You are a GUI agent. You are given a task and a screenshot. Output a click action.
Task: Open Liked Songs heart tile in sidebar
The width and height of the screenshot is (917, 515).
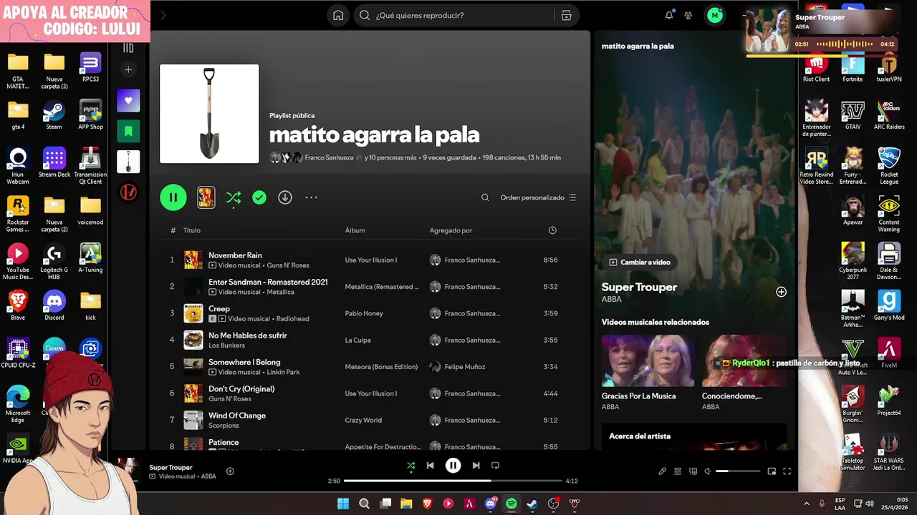[128, 101]
